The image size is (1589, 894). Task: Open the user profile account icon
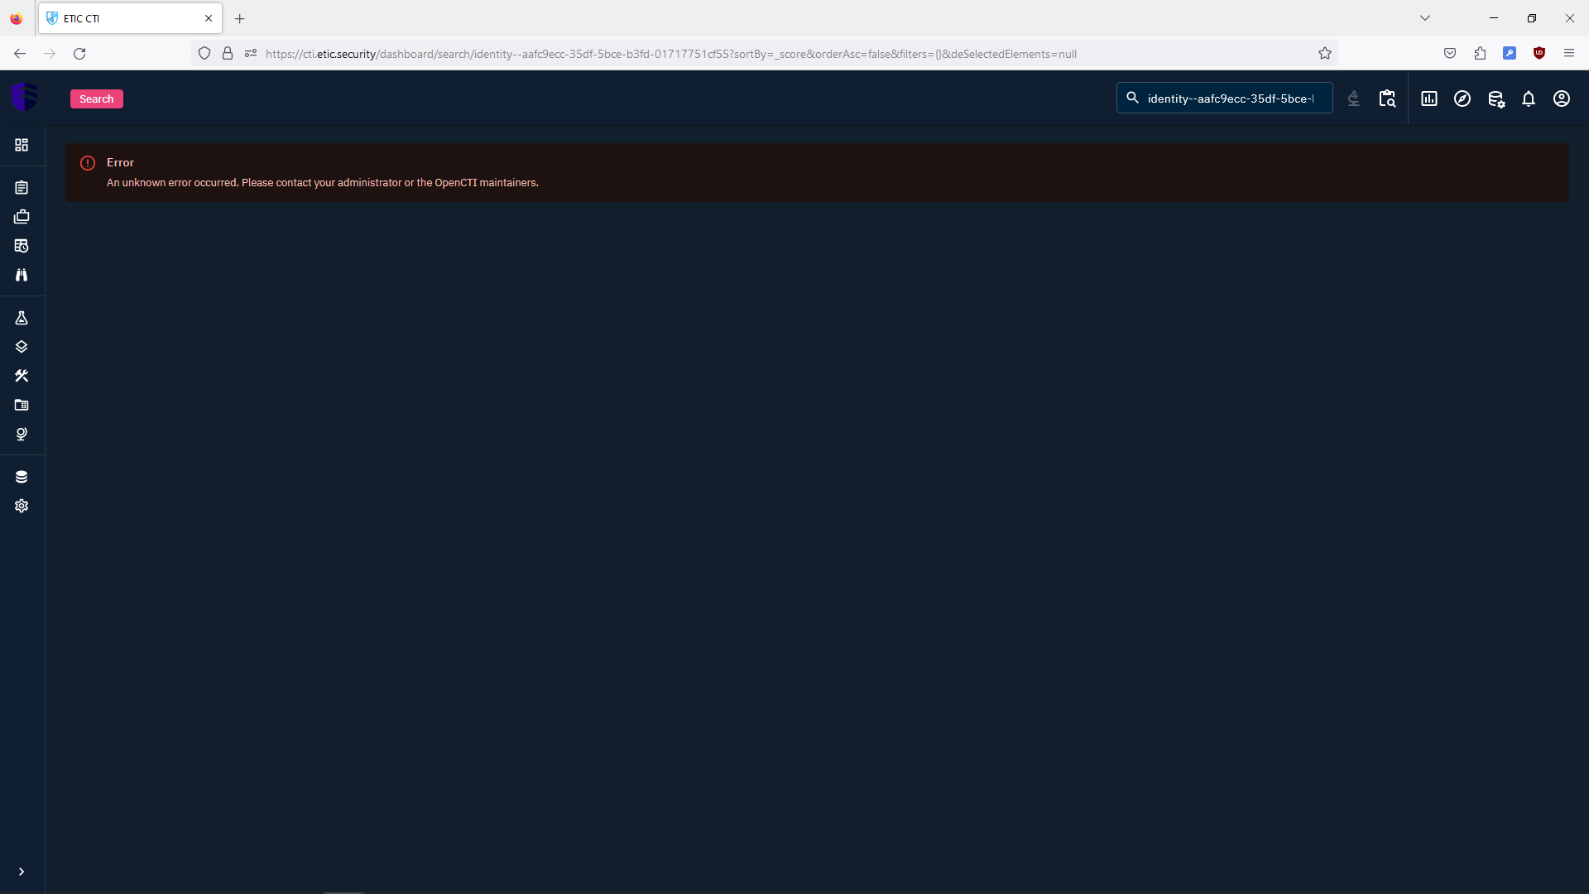tap(1563, 99)
